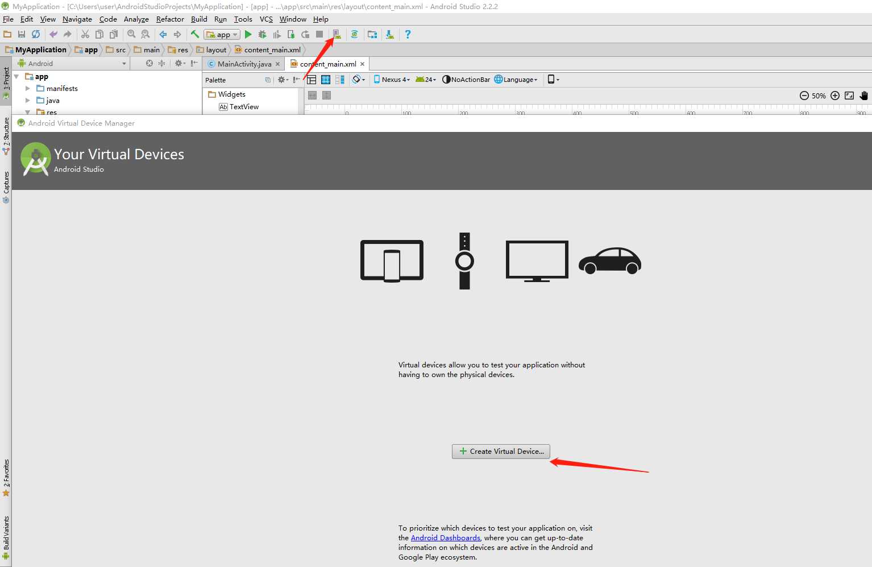Open the API 24 version dropdown
Image resolution: width=872 pixels, height=567 pixels.
pos(426,80)
